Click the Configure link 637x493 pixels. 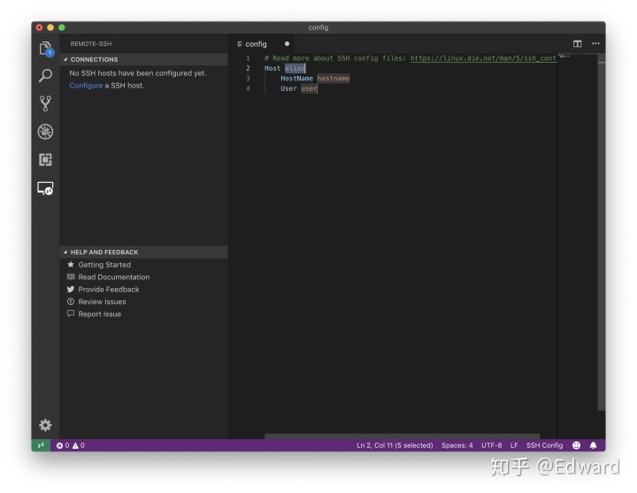click(x=86, y=86)
